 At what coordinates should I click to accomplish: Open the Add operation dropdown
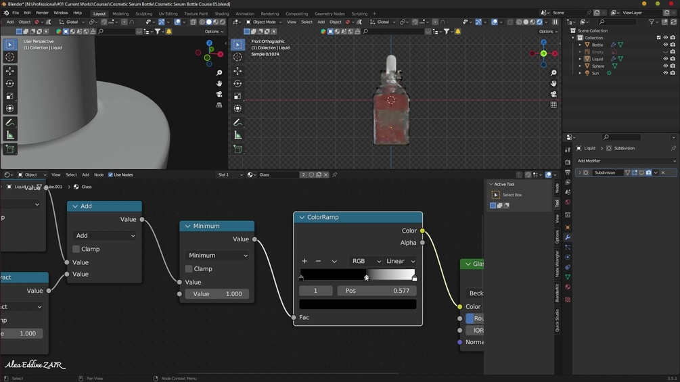[x=105, y=235]
